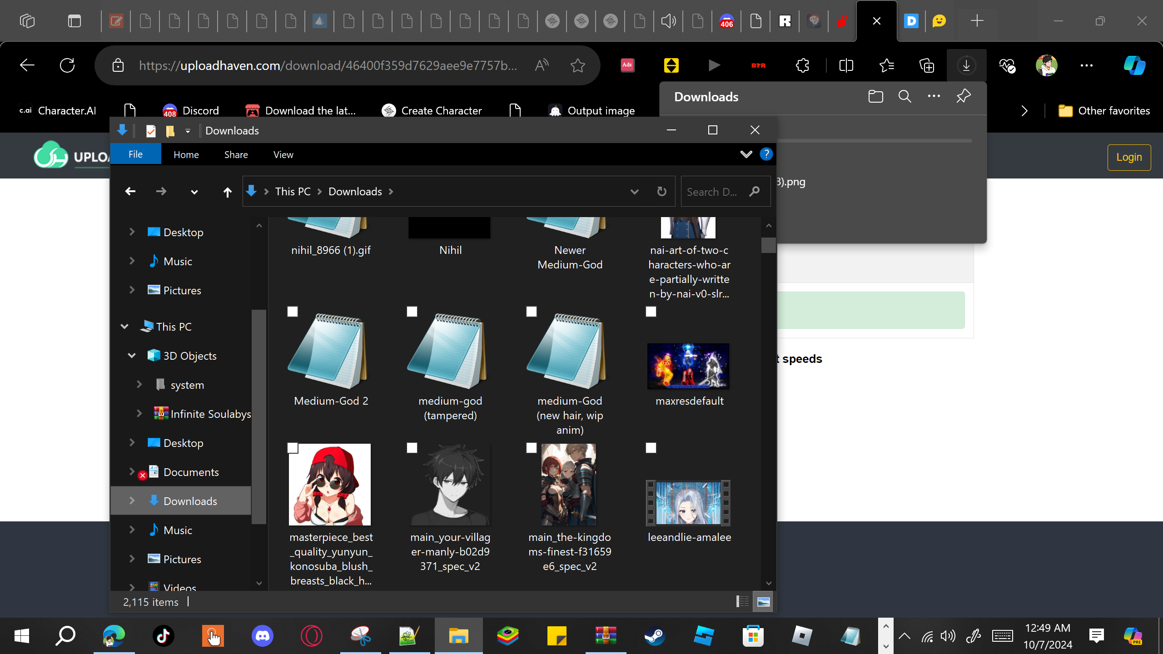This screenshot has width=1163, height=654.
Task: Collapse the This PC tree node
Action: 124,327
